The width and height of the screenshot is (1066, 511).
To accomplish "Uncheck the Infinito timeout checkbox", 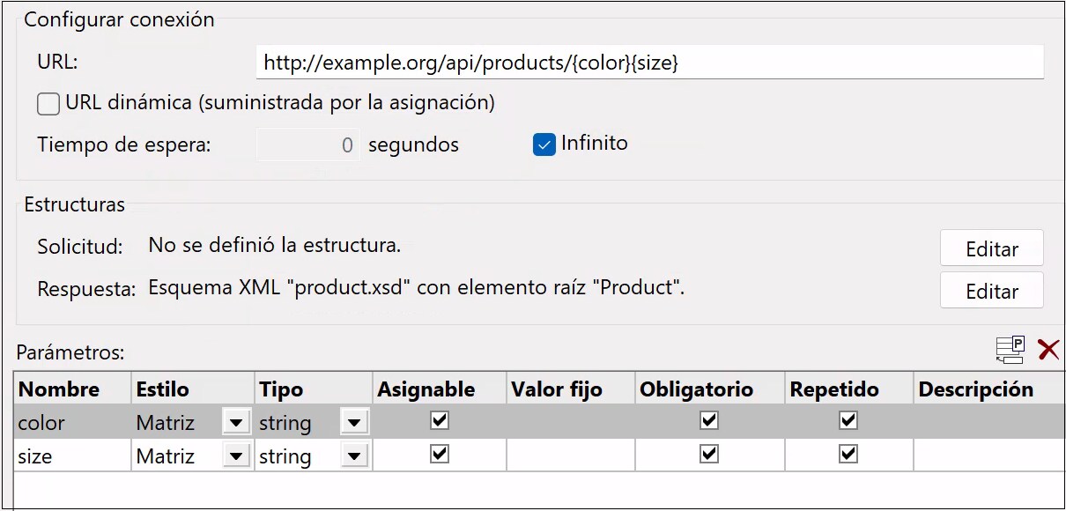I will pyautogui.click(x=544, y=144).
